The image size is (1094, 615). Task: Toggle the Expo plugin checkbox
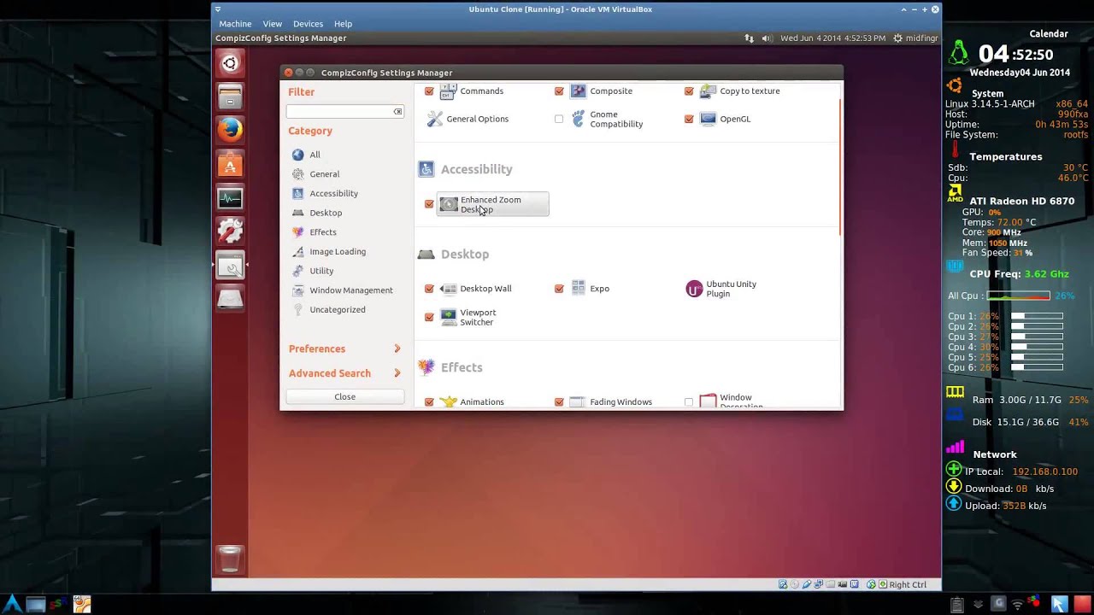pos(559,289)
